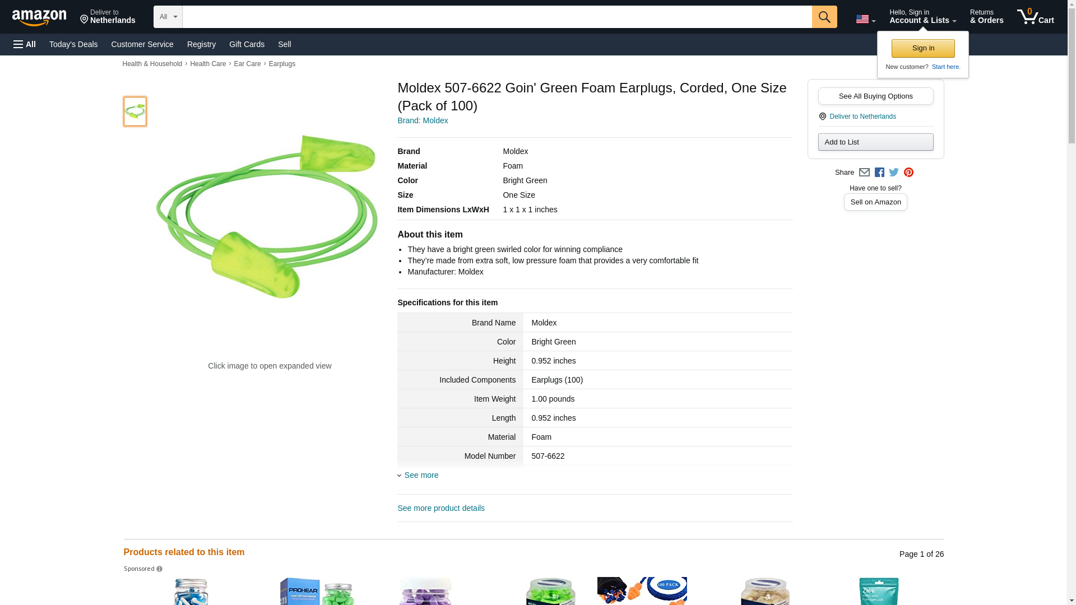The image size is (1076, 605).
Task: Open the shopping cart
Action: 1035,17
